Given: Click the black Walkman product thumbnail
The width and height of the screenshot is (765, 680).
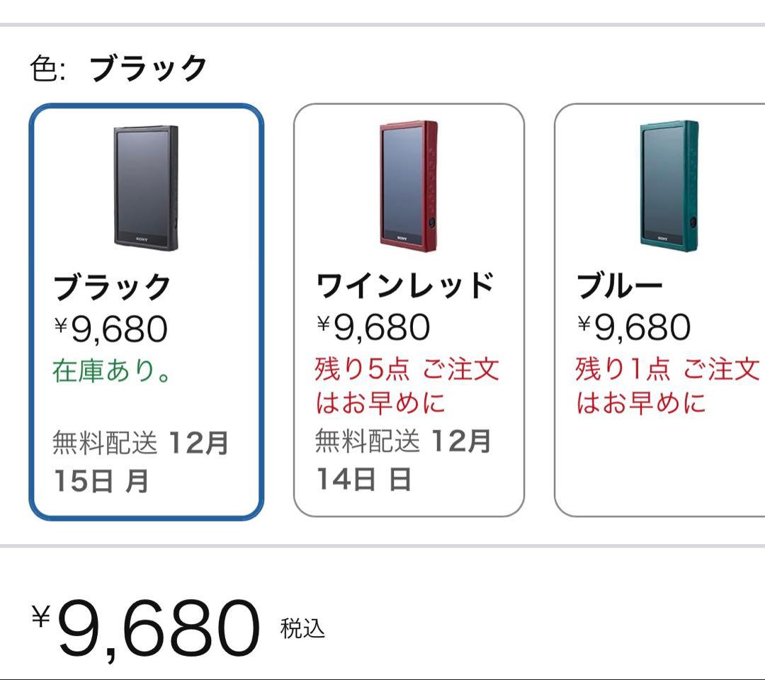Looking at the screenshot, I should [x=145, y=188].
